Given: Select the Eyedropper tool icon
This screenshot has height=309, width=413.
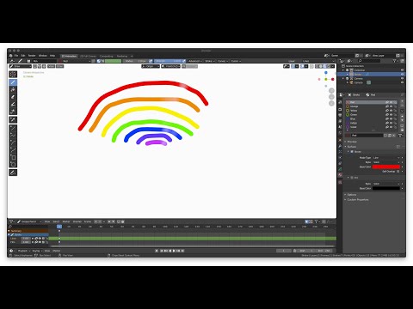Looking at the screenshot, I should point(13,119).
